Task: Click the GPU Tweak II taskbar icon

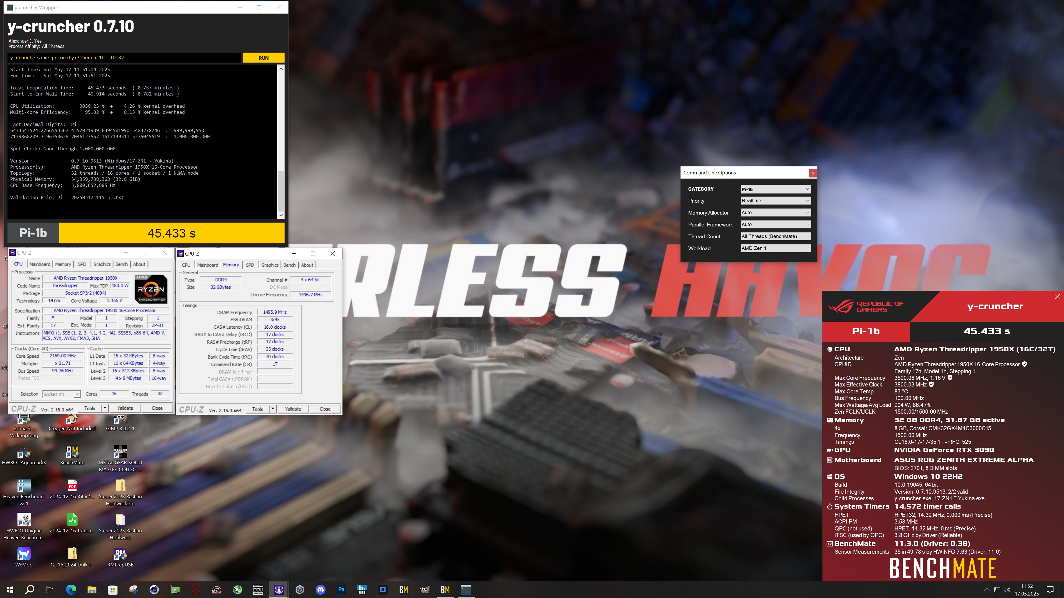Action: point(216,589)
